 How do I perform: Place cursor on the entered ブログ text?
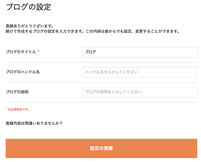click(90, 52)
